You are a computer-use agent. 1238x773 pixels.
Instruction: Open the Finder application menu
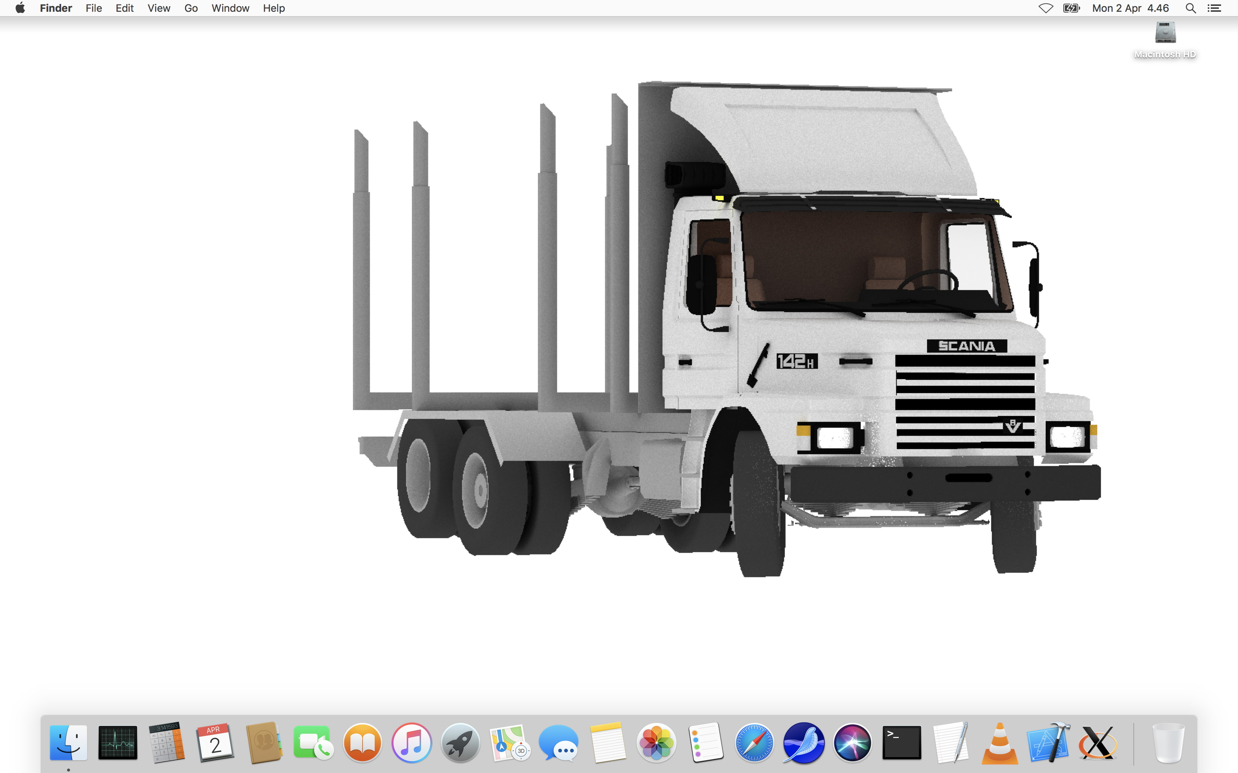[56, 8]
